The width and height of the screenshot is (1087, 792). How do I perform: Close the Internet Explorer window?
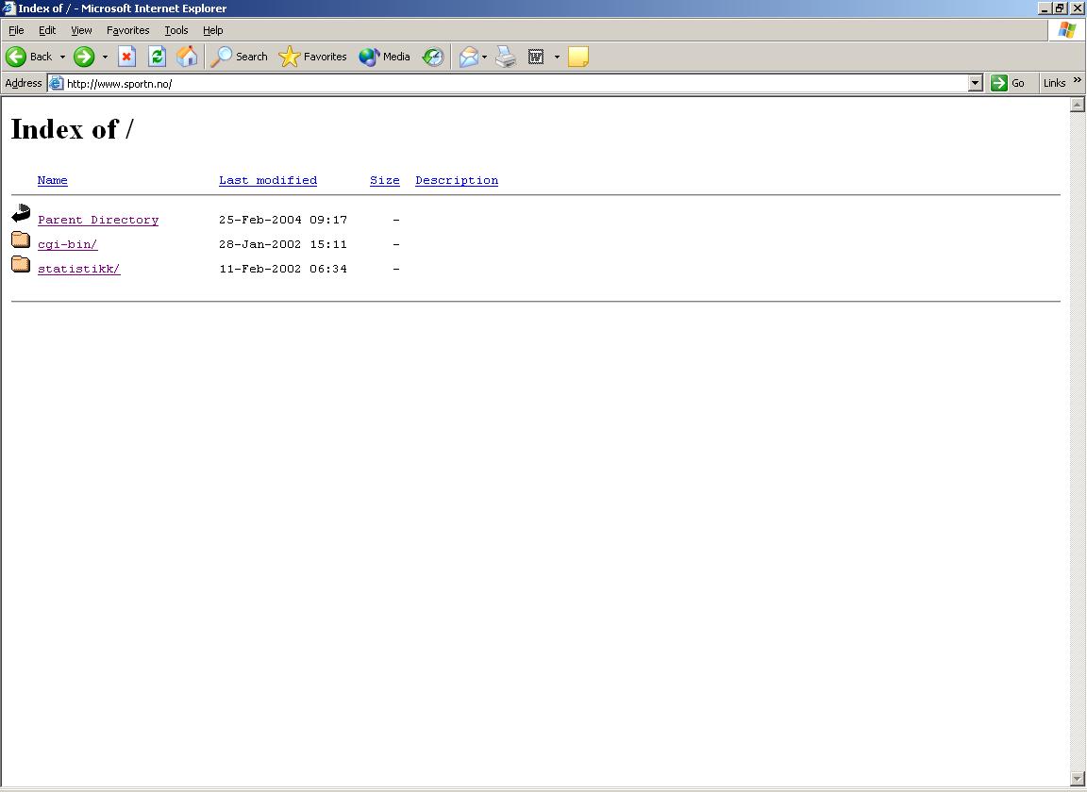[1078, 8]
